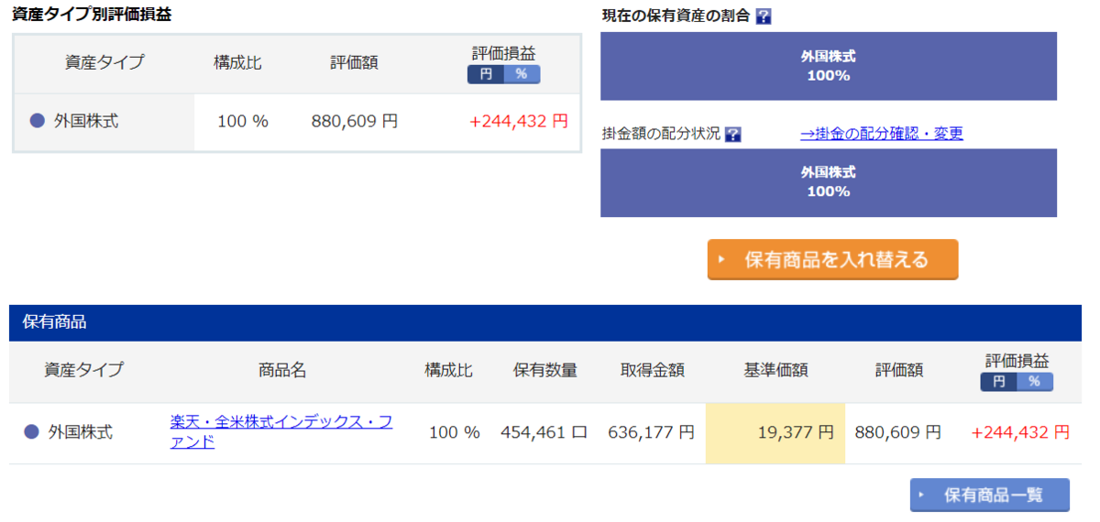Click +244,432 円 in top summary table

coord(519,121)
